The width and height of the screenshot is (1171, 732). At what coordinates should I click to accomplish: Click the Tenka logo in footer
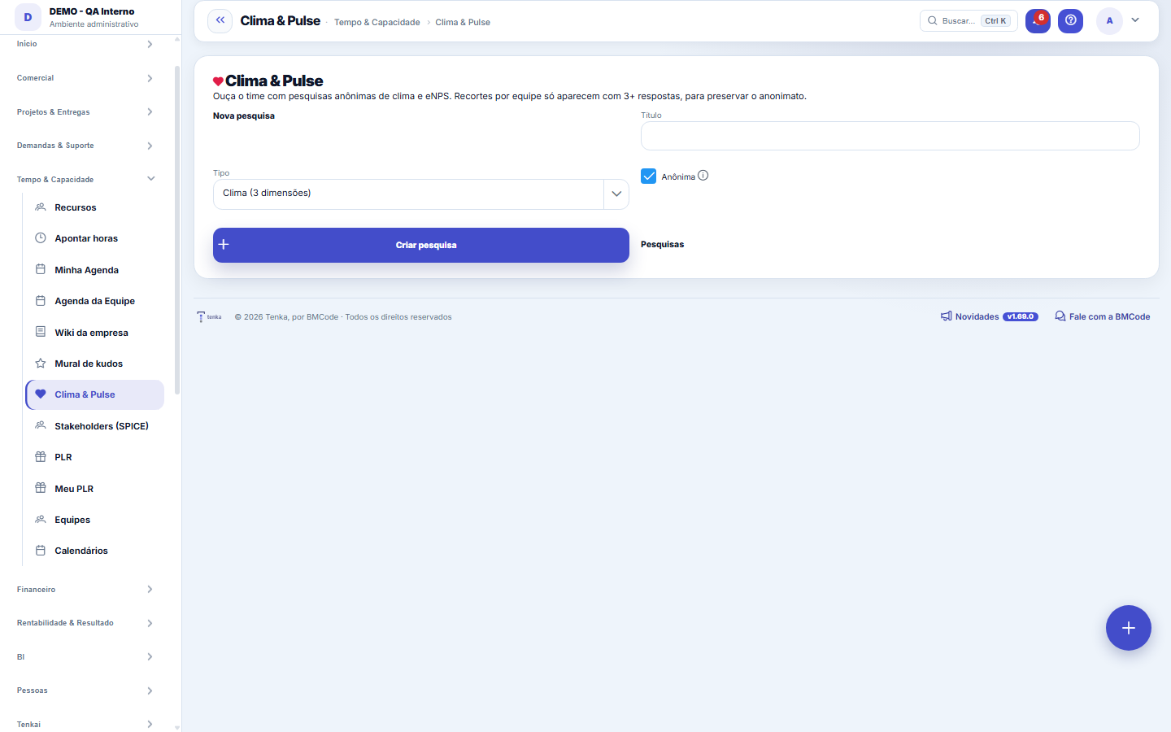click(x=209, y=317)
